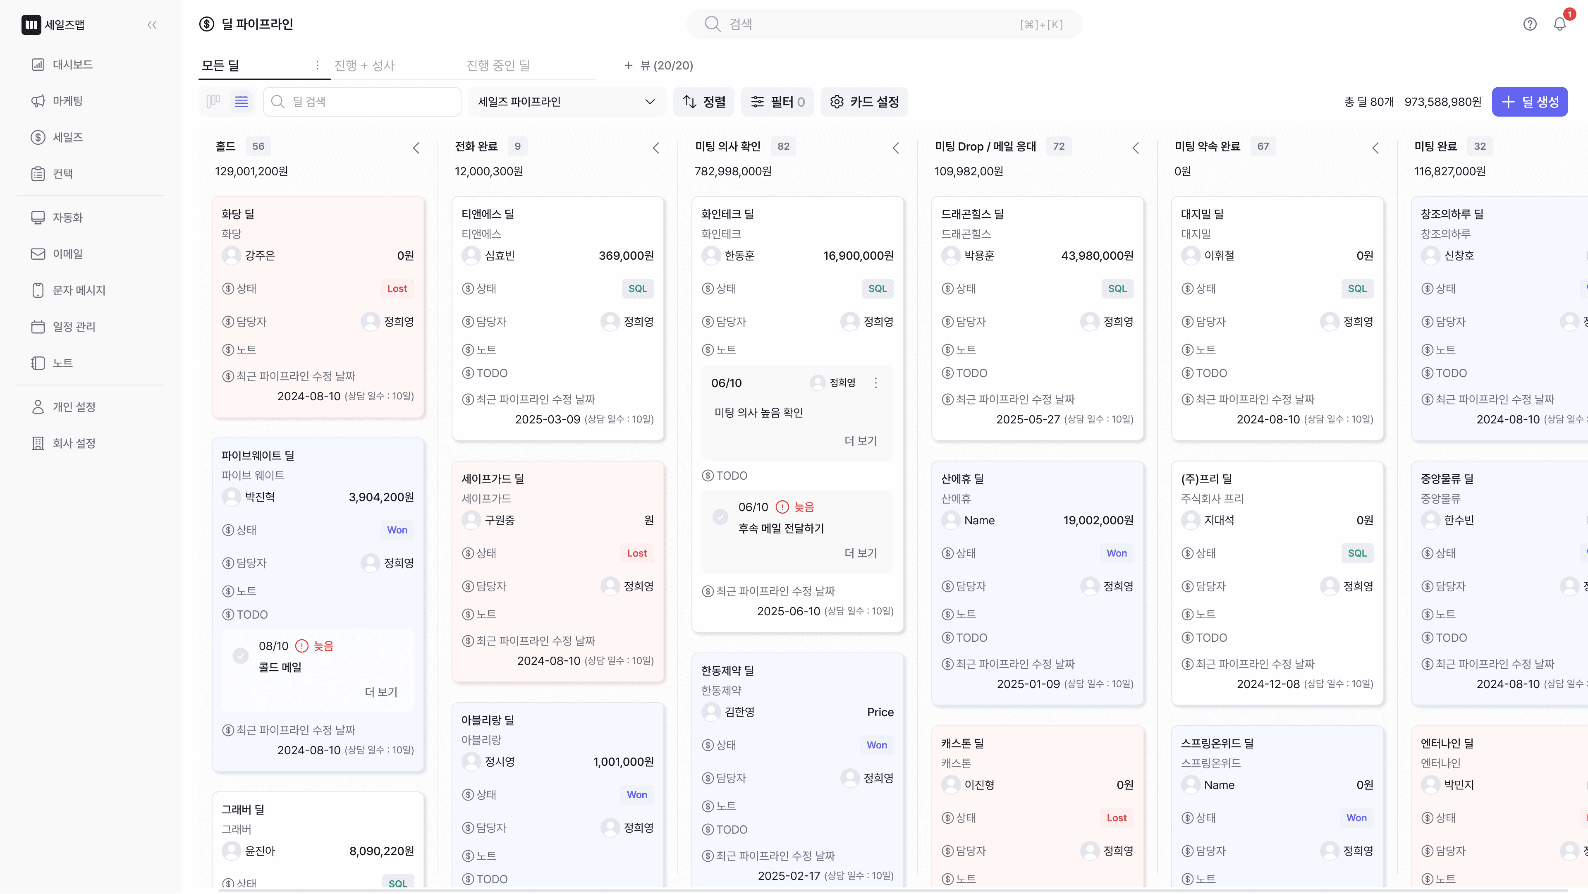Image resolution: width=1588 pixels, height=894 pixels.
Task: Open 노트 in the sidebar
Action: click(x=52, y=363)
